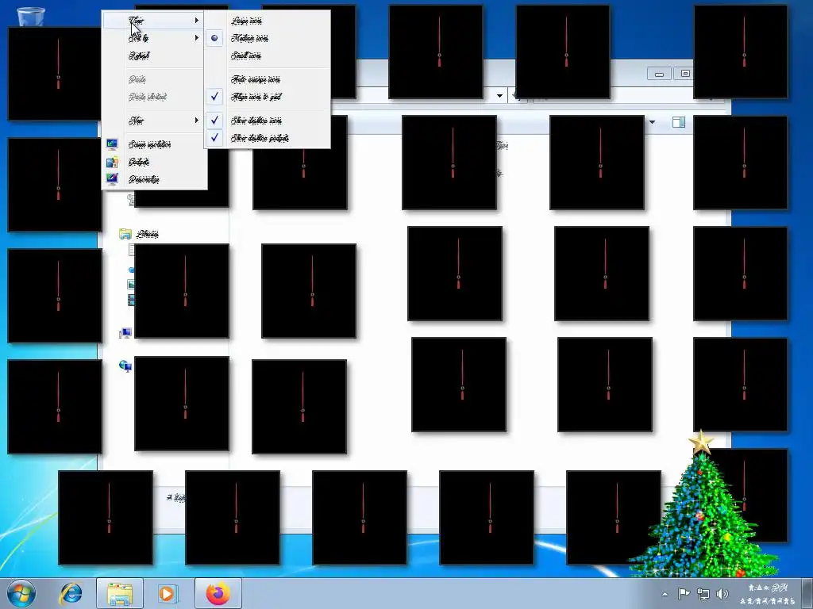Screen dimensions: 813x609
Task: Open the Windows Start menu
Action: pyautogui.click(x=21, y=593)
